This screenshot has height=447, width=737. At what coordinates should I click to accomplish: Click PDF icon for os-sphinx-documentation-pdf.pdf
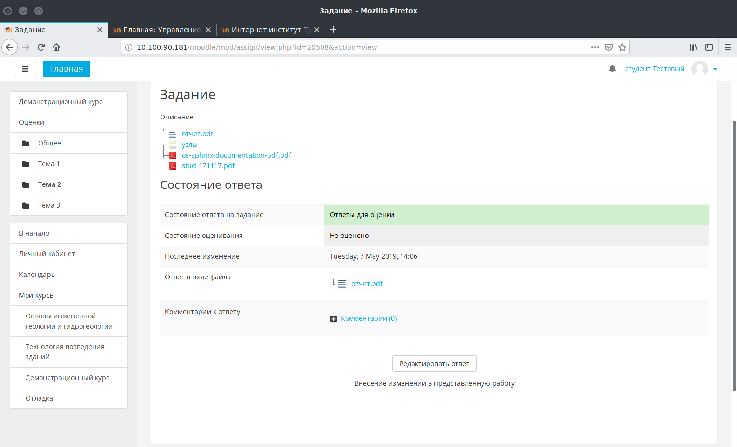[x=173, y=155]
